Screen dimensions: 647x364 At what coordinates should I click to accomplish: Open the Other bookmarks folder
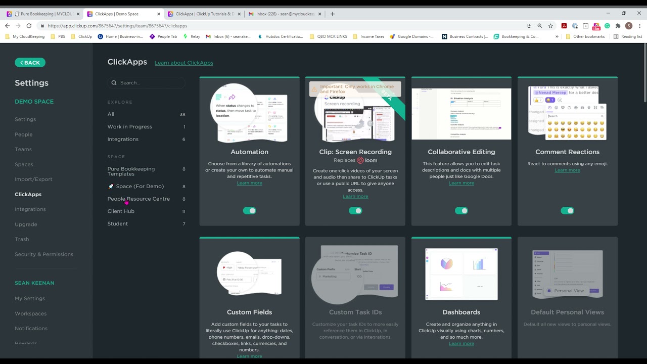[585, 36]
